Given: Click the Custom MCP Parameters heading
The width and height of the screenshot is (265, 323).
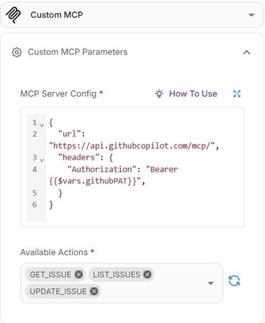Looking at the screenshot, I should coord(78,52).
